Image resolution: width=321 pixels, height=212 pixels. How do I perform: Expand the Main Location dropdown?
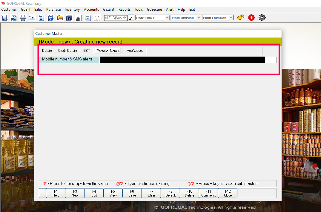(231, 18)
